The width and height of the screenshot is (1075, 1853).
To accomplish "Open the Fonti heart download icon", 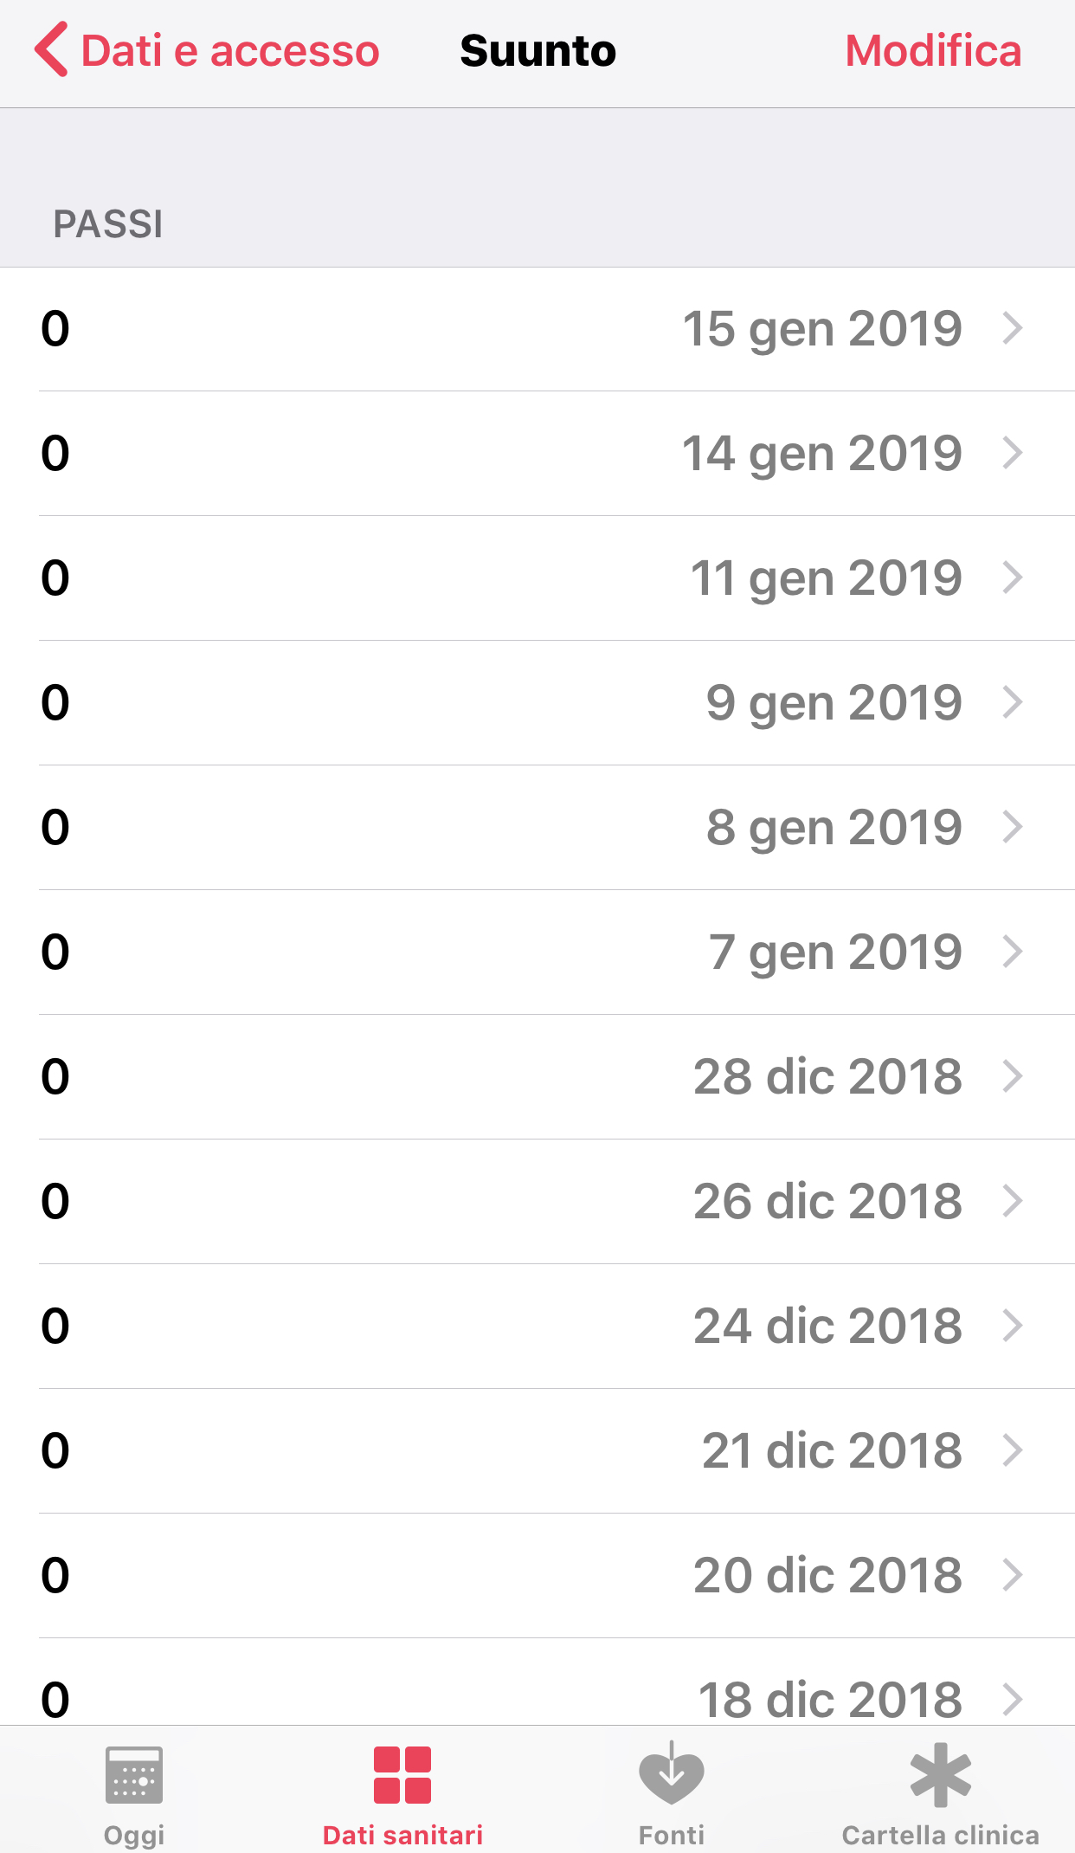I will pyautogui.click(x=672, y=1774).
